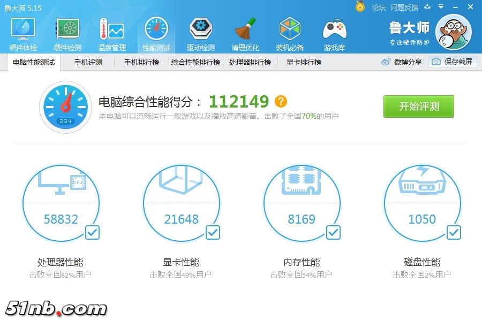482x321 pixels.
Task: Click 击败全国49%用户 text
Action: click(x=180, y=274)
